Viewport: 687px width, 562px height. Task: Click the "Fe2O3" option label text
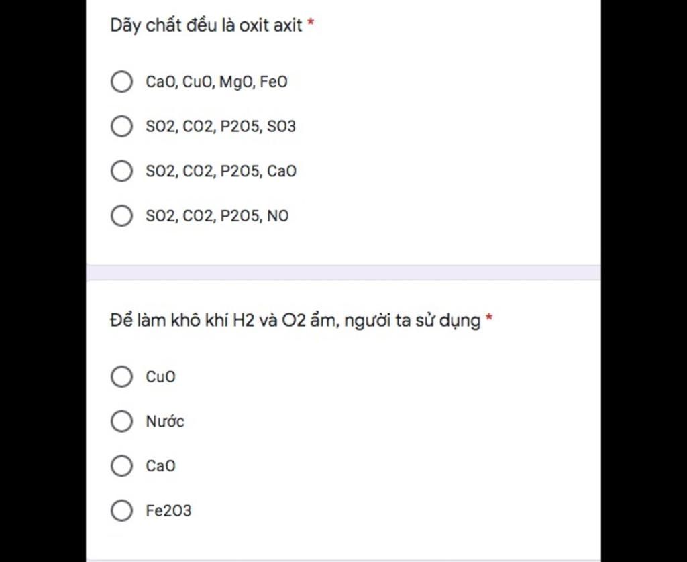(168, 511)
